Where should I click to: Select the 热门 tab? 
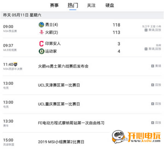(x=73, y=5)
